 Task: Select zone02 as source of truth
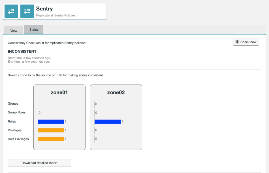tap(116, 117)
